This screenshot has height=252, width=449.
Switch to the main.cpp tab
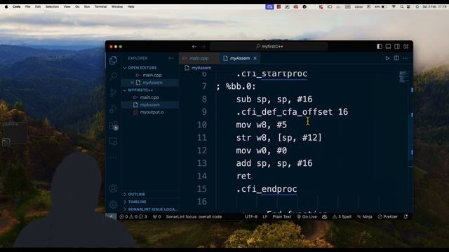click(x=199, y=58)
